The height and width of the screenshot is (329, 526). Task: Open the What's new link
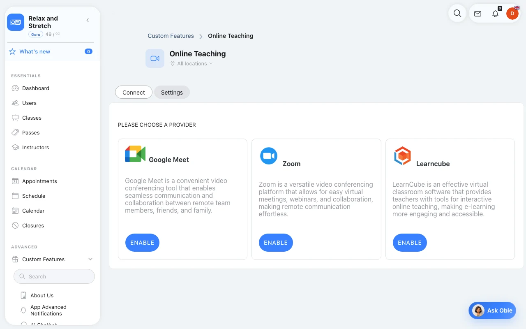tap(35, 51)
